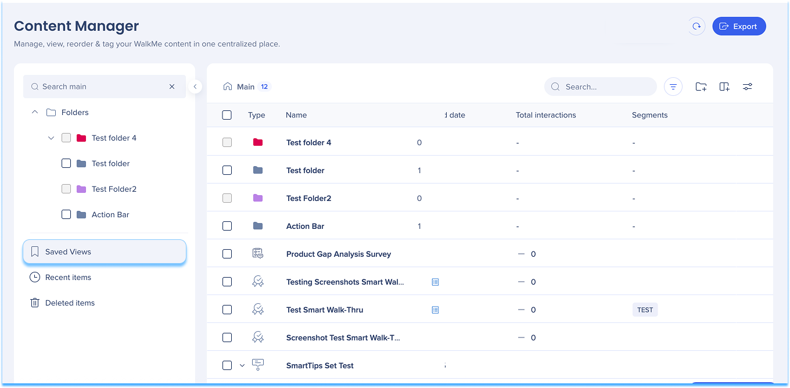Viewport: 790px width, 388px height.
Task: Open the filter icon next to search
Action: 673,87
